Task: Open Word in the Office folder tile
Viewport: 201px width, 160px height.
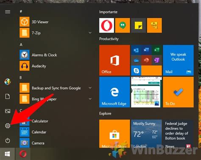Action: coord(146,50)
